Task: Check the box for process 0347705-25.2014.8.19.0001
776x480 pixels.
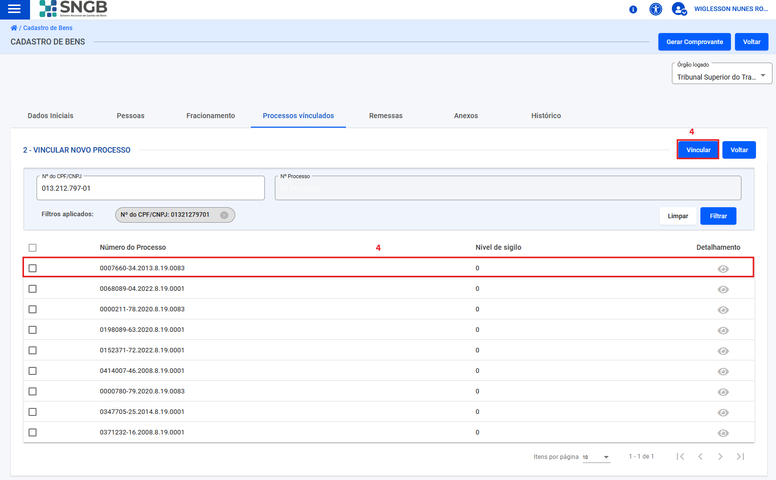Action: coord(33,412)
